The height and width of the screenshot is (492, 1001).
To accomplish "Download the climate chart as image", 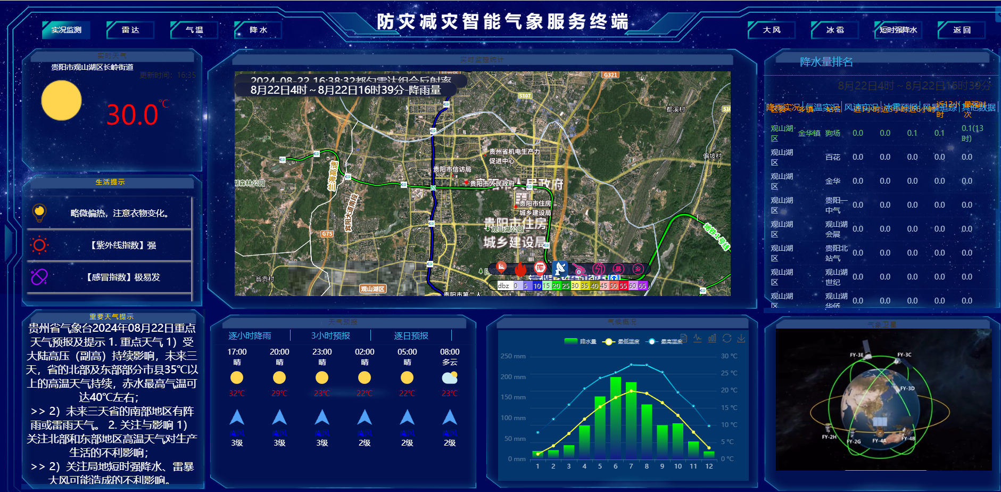I will pos(741,338).
